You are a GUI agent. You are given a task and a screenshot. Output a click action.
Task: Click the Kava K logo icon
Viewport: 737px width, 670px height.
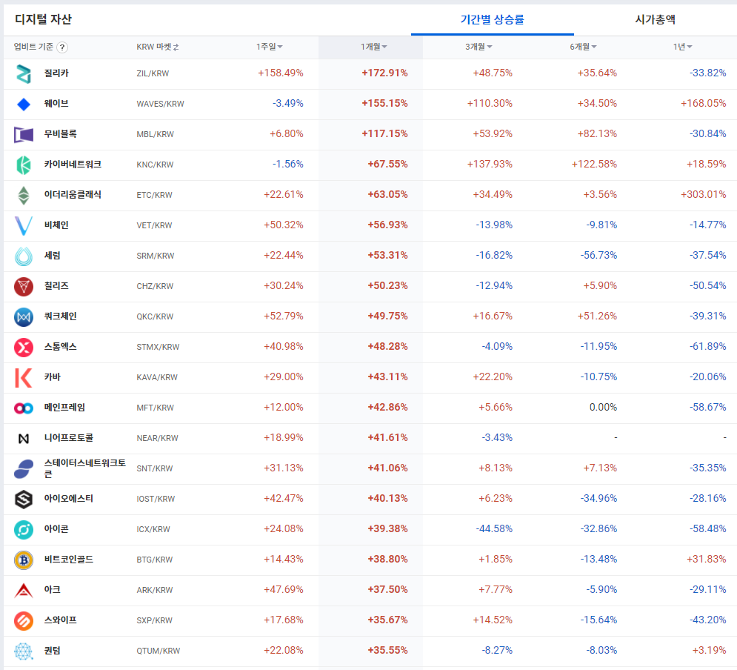[24, 377]
